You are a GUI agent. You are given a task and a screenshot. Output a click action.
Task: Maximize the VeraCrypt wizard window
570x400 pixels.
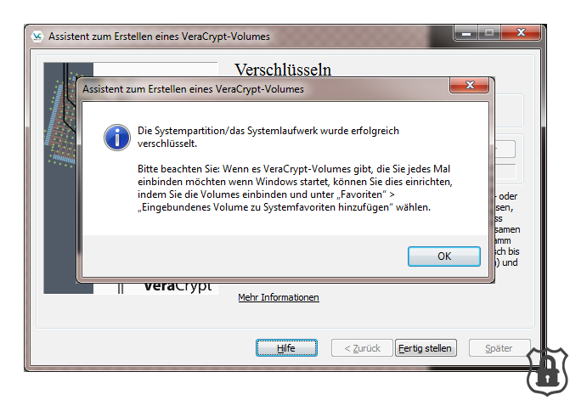pos(489,33)
